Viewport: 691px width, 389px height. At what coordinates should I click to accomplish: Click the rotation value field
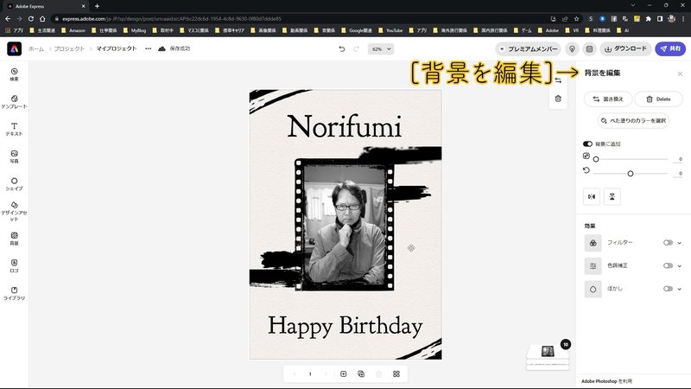(x=678, y=174)
